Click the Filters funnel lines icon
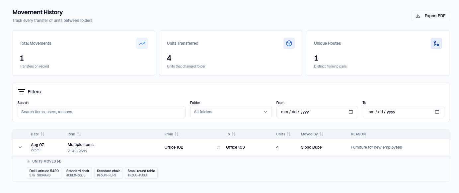This screenshot has width=459, height=193. pyautogui.click(x=22, y=92)
